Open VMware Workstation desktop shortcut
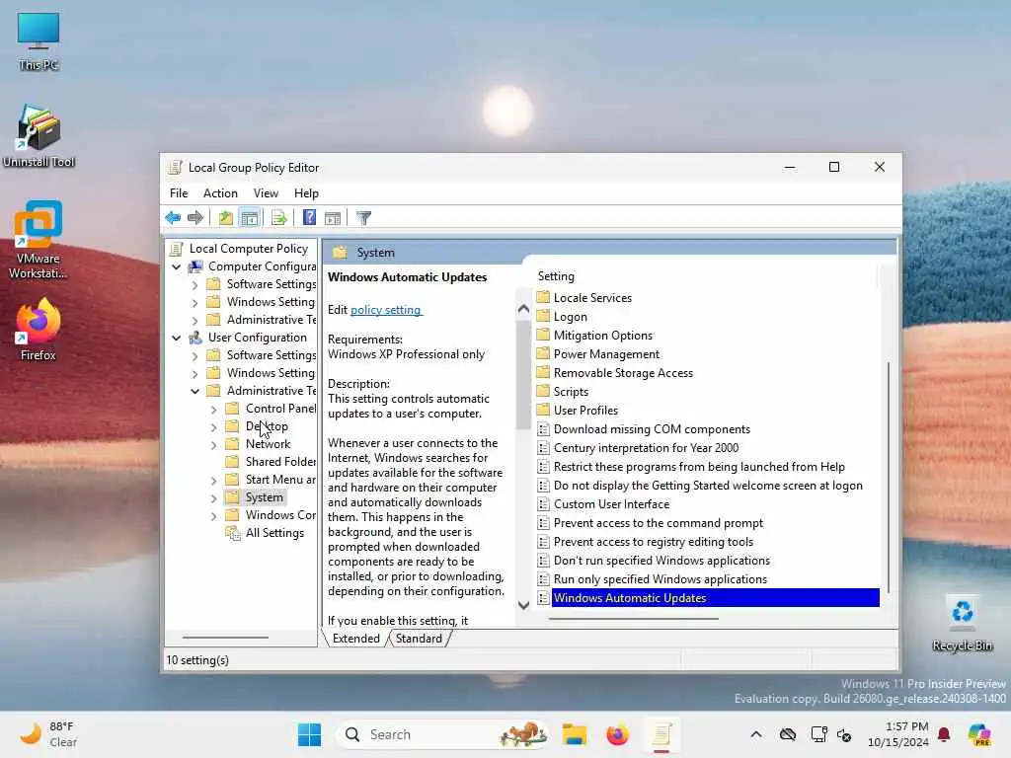Image resolution: width=1011 pixels, height=758 pixels. click(39, 239)
